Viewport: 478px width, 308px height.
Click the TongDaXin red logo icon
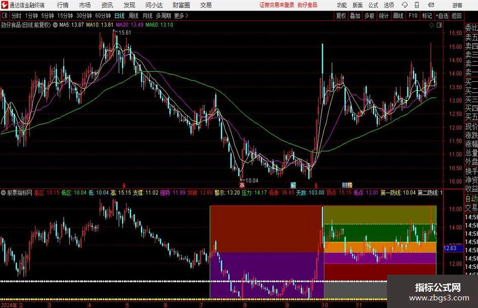tap(4, 5)
